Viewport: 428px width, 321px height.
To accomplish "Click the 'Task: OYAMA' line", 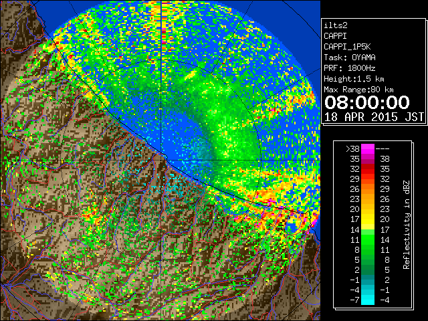I will [350, 58].
